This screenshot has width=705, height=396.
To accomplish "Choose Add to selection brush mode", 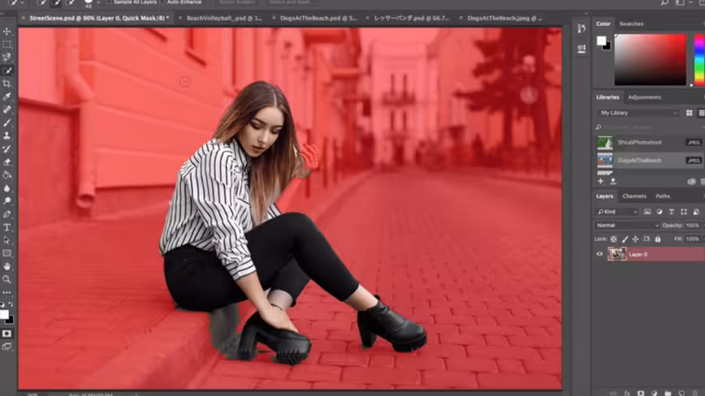I will pos(56,2).
